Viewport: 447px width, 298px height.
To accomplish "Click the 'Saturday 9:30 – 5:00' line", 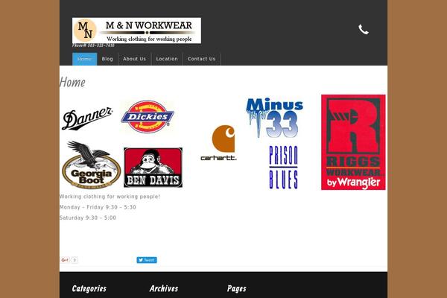I will 88,218.
